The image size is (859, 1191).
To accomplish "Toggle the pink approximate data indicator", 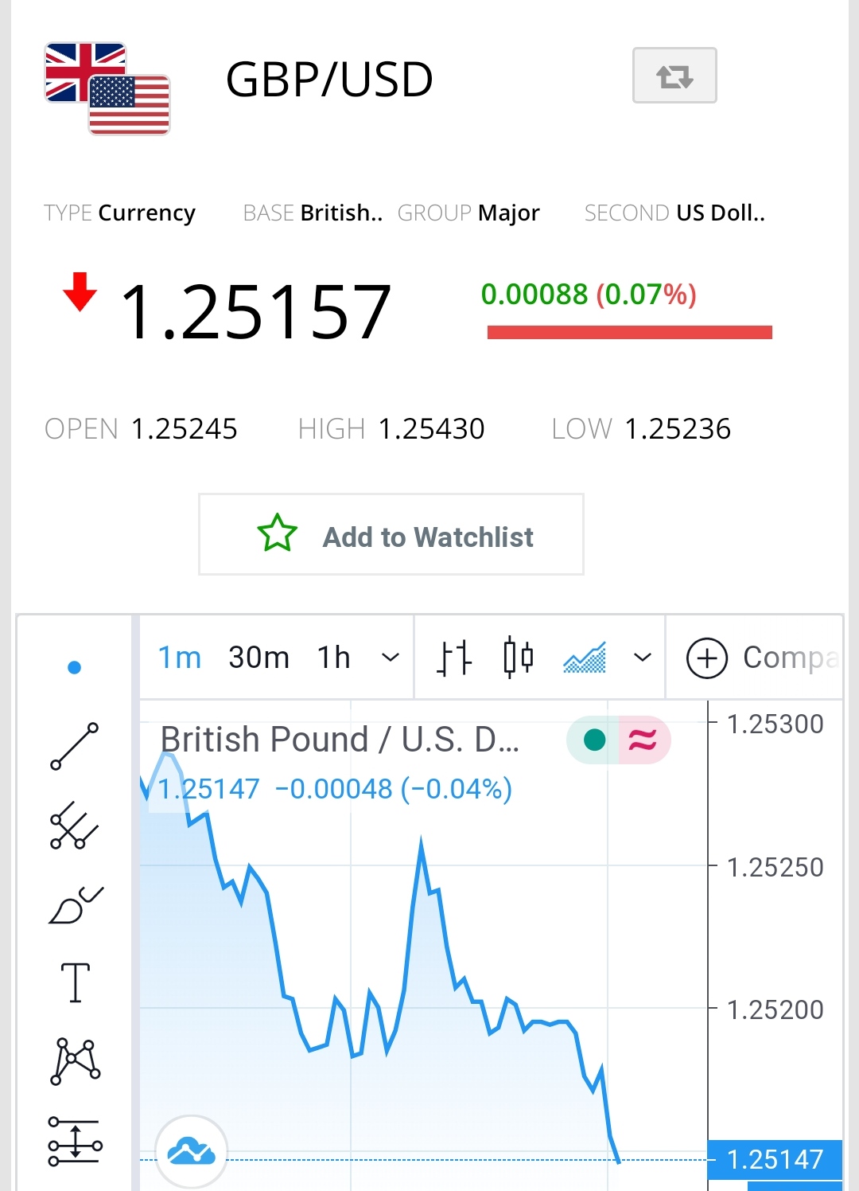I will (x=644, y=740).
